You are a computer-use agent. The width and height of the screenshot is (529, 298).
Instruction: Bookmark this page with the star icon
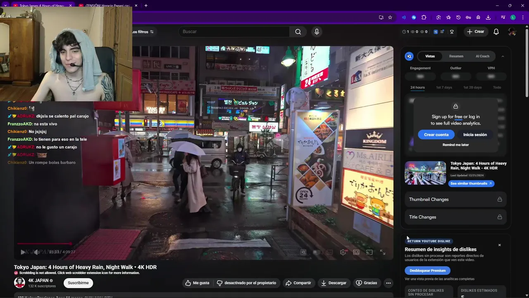(x=390, y=17)
